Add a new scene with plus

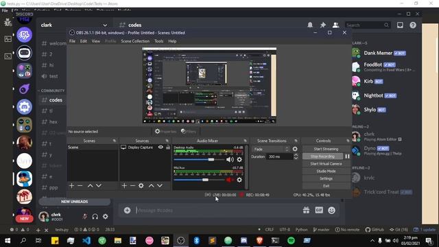tap(71, 186)
